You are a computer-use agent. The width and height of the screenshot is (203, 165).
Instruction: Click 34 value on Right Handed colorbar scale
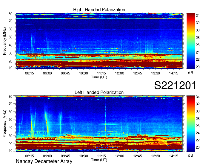point(198,16)
